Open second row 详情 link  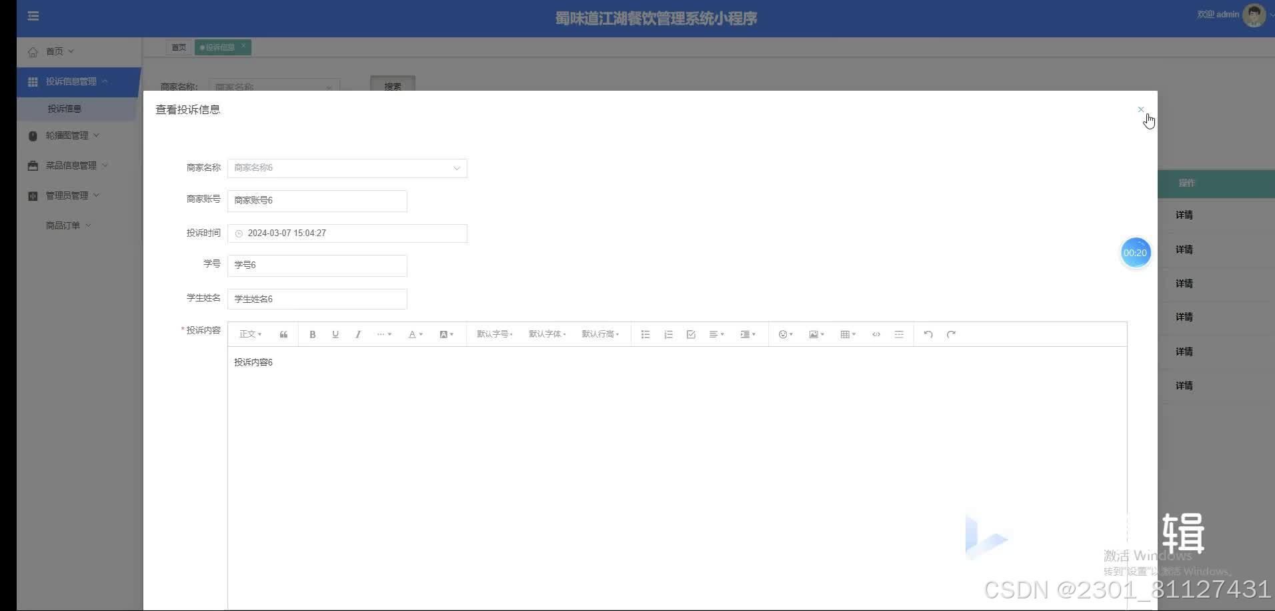(x=1184, y=249)
